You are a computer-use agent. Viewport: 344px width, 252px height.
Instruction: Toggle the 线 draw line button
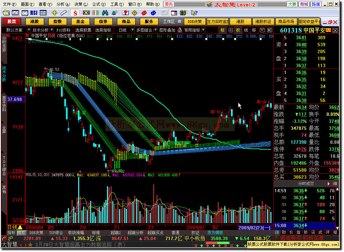(x=246, y=30)
